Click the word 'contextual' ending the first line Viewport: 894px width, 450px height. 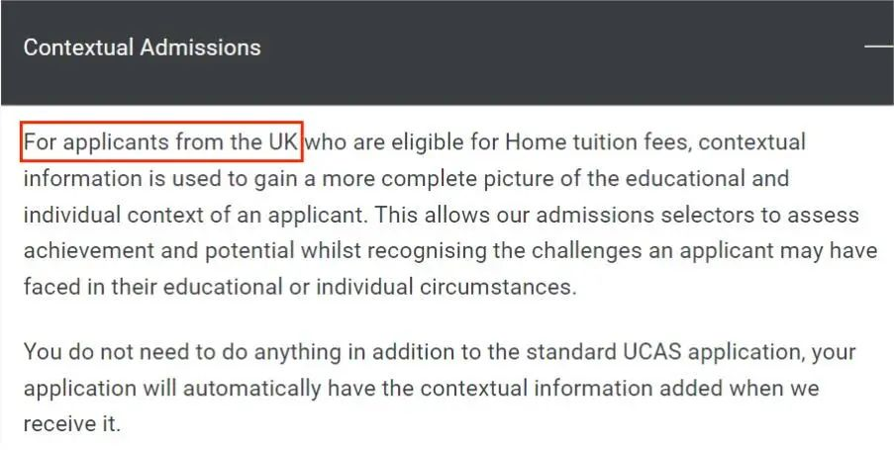point(751,141)
